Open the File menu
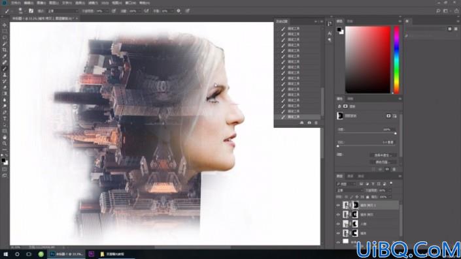Image resolution: width=461 pixels, height=259 pixels. pyautogui.click(x=16, y=3)
